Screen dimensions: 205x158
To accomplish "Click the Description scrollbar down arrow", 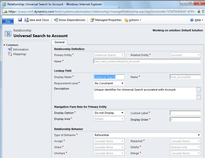I will 198,97.
